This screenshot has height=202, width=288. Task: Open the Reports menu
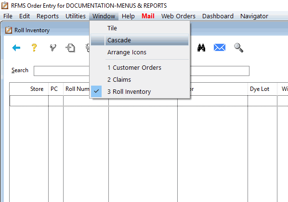coord(48,16)
